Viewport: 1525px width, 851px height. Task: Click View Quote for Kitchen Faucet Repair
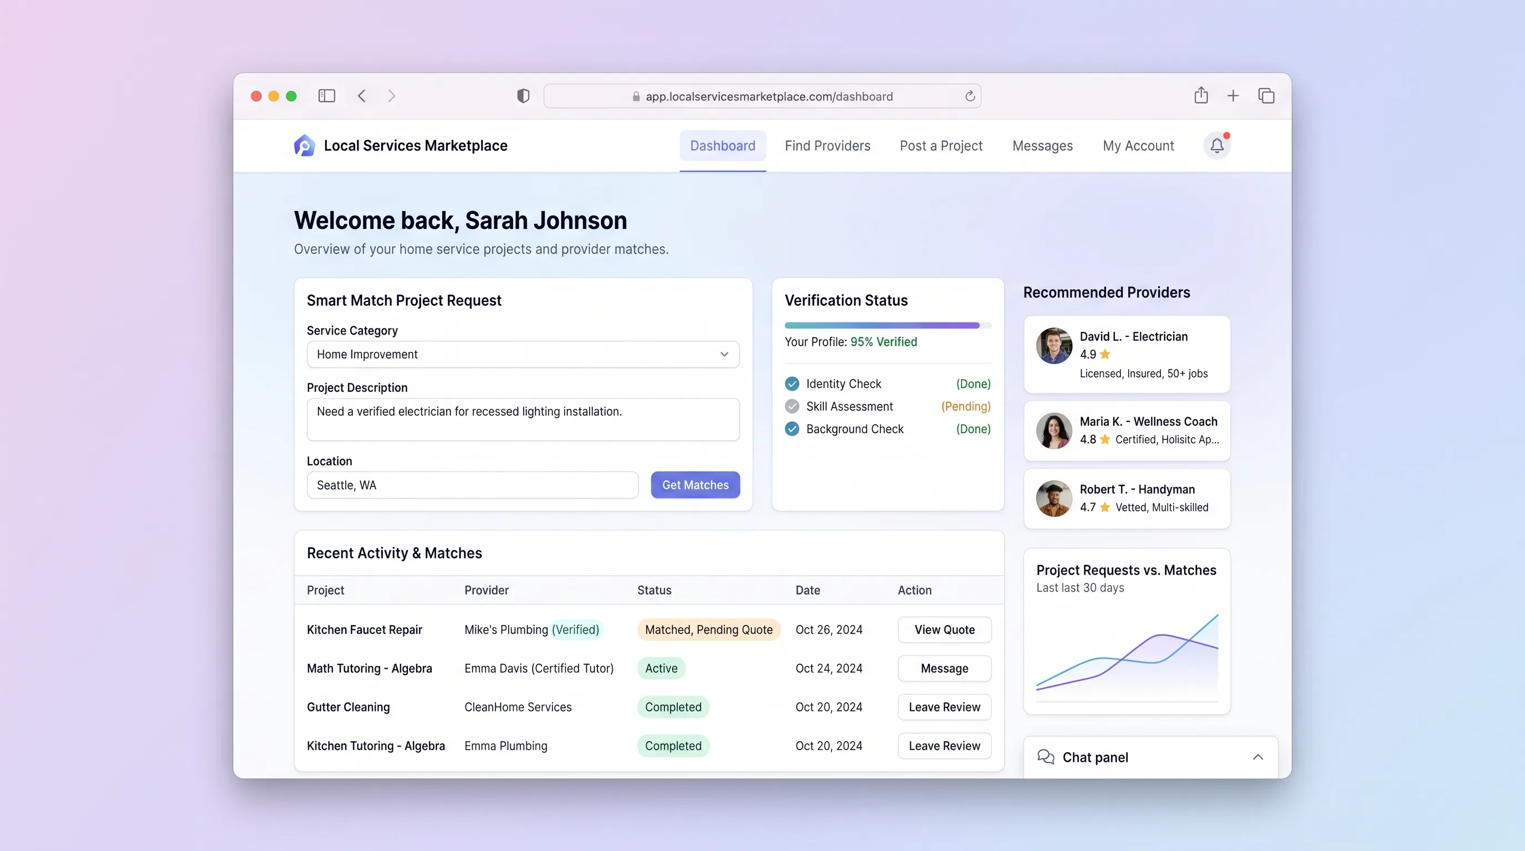pyautogui.click(x=944, y=630)
